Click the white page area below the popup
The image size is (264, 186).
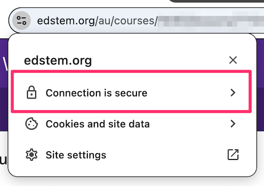click(x=130, y=182)
